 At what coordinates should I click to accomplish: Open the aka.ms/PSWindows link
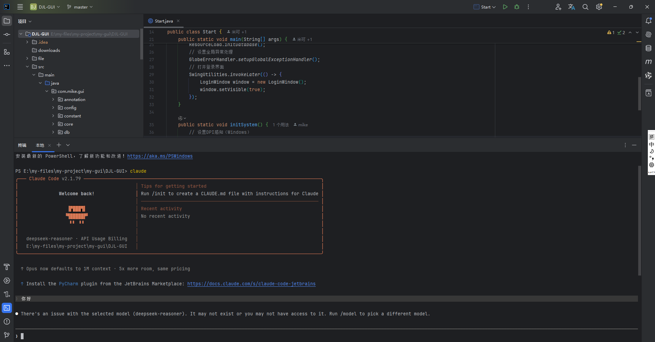[x=160, y=156]
